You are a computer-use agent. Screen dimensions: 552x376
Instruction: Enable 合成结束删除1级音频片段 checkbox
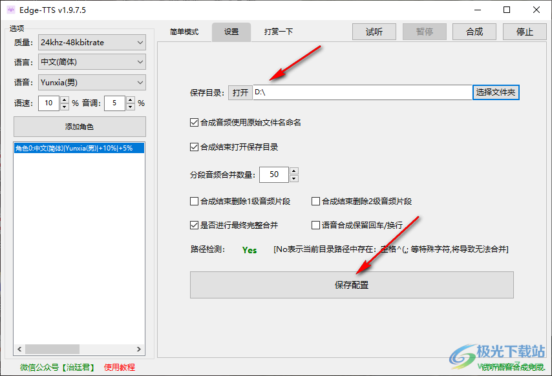pos(194,201)
